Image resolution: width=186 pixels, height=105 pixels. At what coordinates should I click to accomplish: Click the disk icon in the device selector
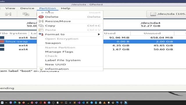(x=153, y=14)
